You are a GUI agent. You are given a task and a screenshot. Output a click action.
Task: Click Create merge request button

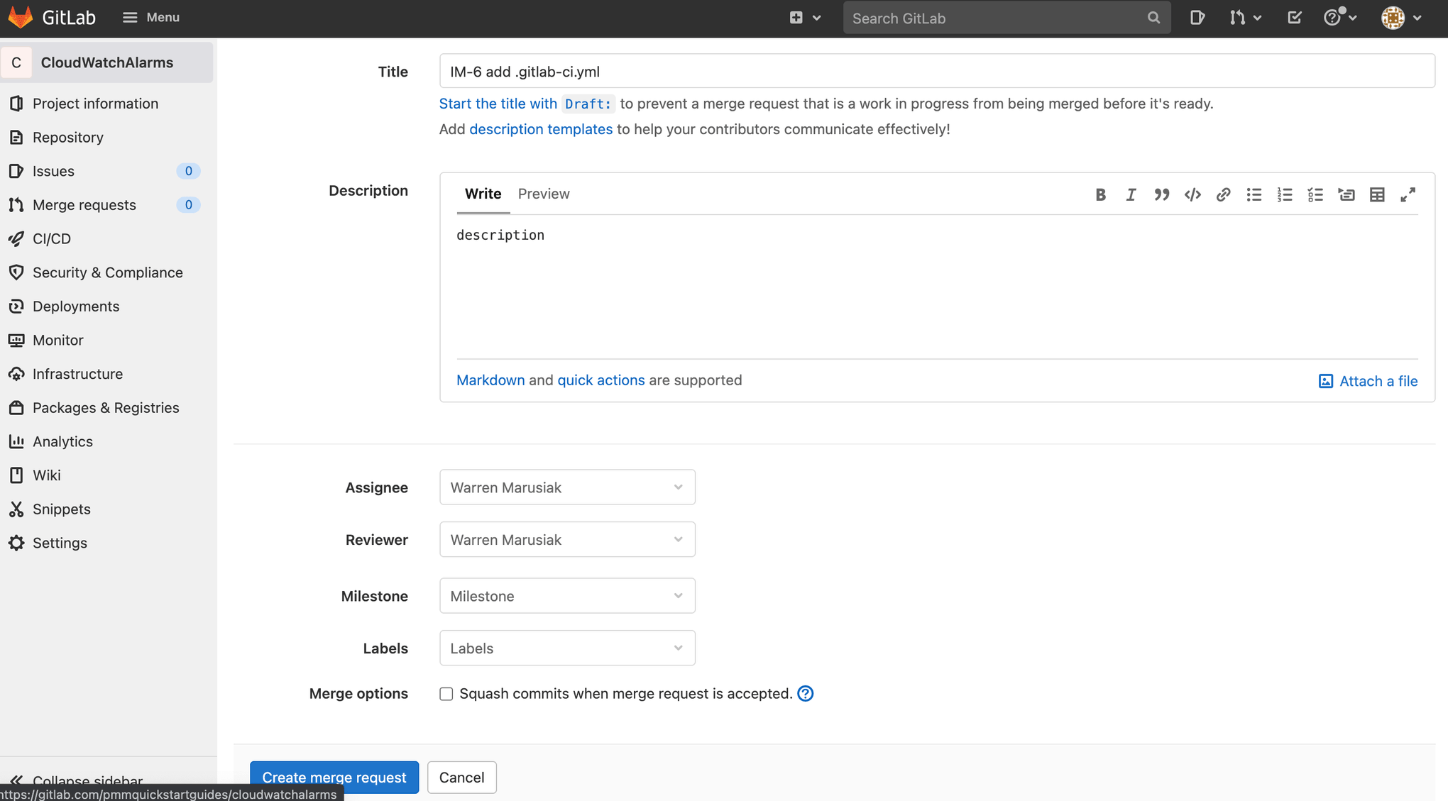pos(334,778)
